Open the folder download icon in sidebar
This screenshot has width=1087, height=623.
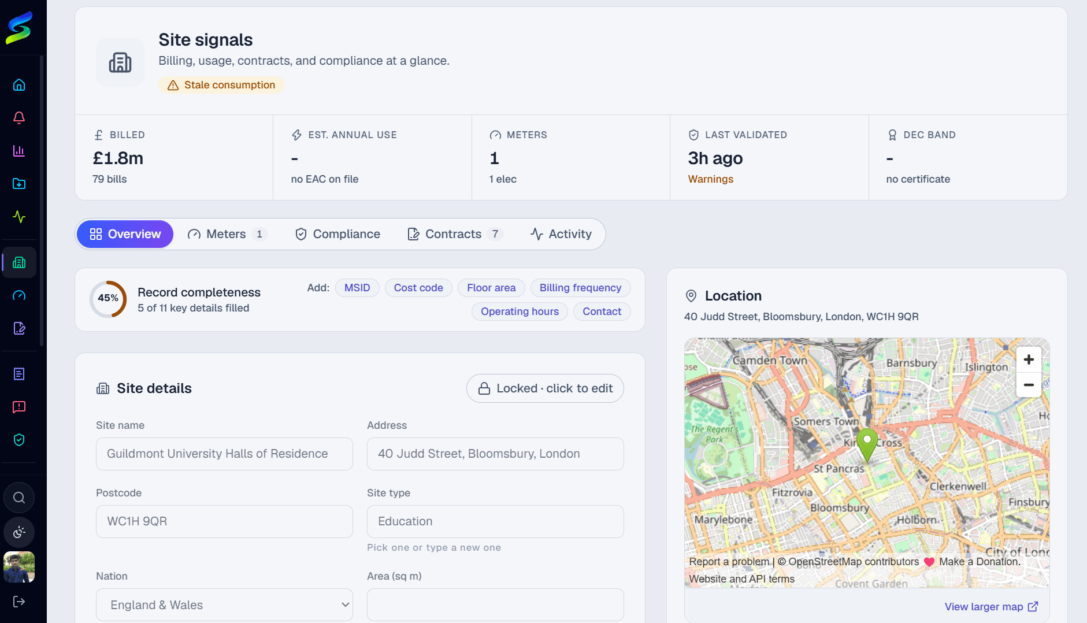tap(19, 184)
